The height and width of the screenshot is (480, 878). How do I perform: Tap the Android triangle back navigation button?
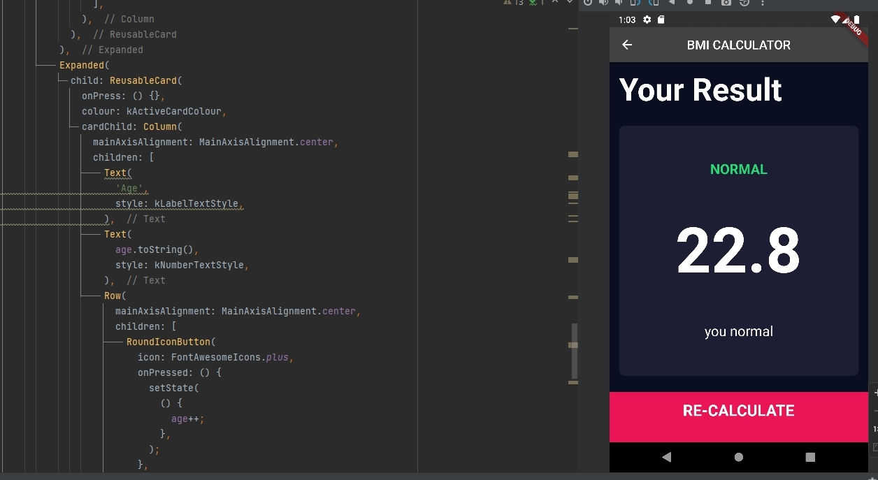[x=666, y=457]
